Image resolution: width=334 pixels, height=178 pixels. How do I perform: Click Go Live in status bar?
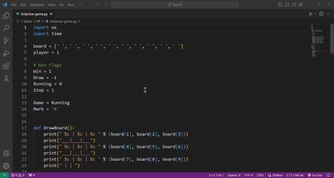pyautogui.click(x=315, y=175)
